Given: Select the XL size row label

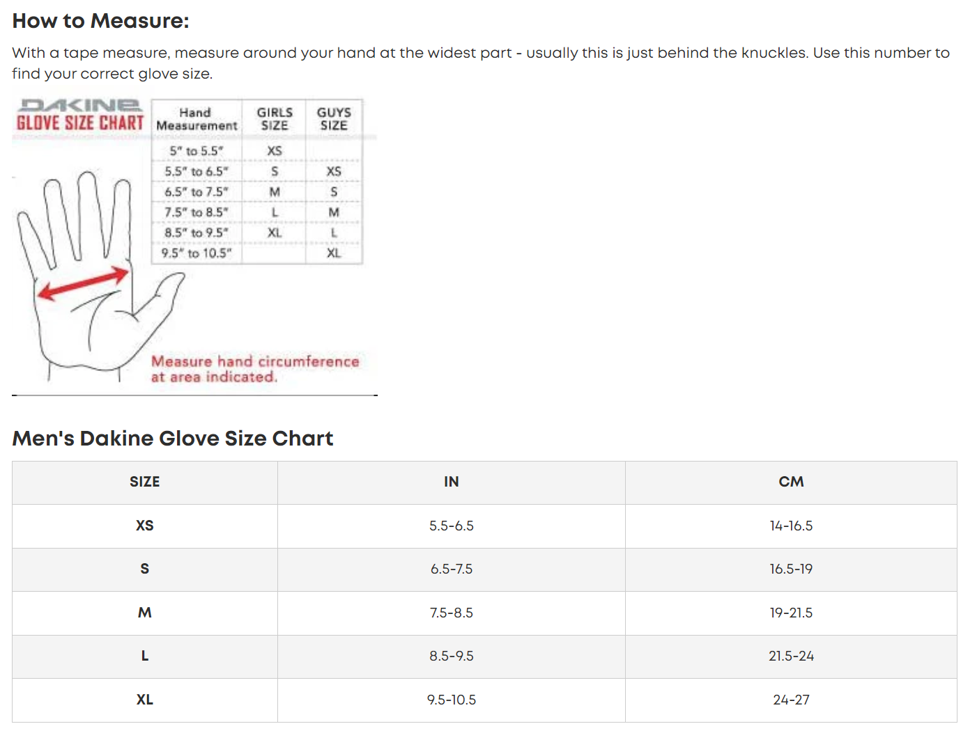Looking at the screenshot, I should (145, 700).
